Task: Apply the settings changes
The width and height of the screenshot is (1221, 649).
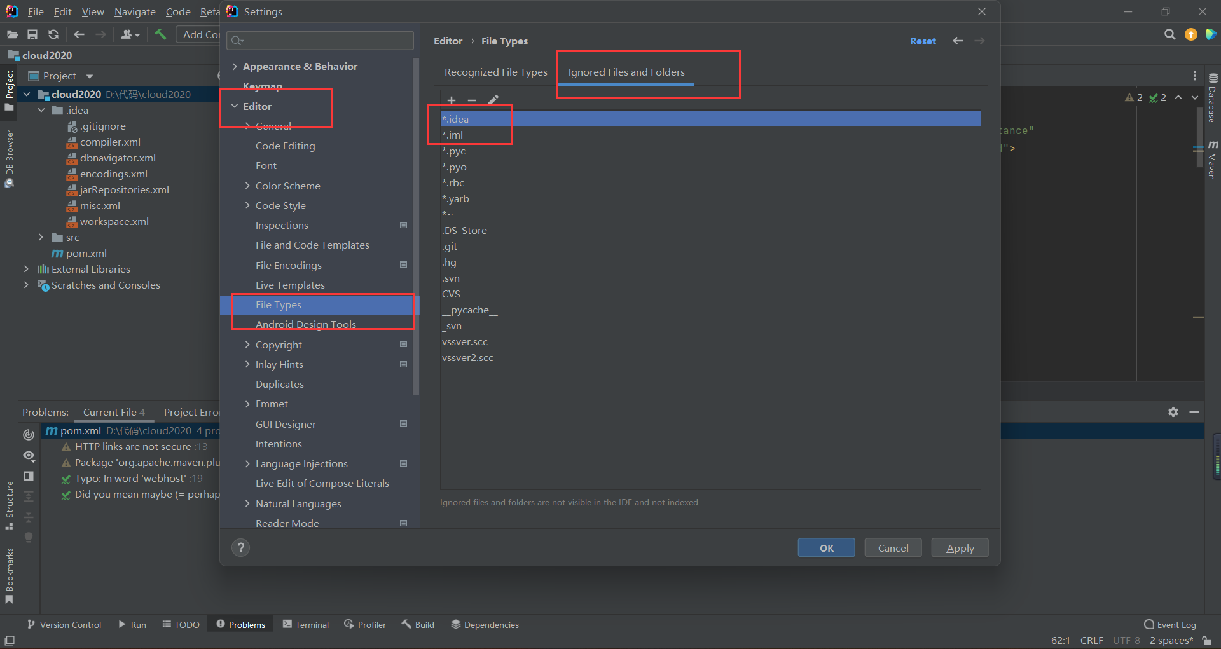Action: point(960,548)
